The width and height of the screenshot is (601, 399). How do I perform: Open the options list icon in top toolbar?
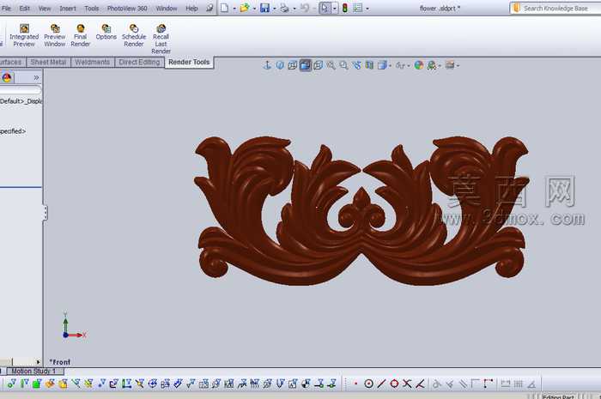(358, 8)
